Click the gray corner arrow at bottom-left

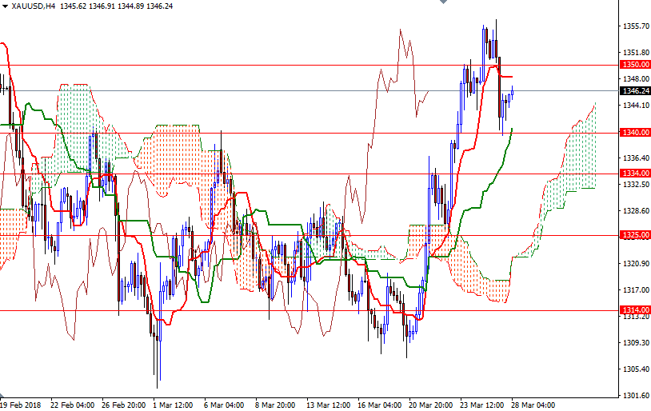[x=2, y=395]
